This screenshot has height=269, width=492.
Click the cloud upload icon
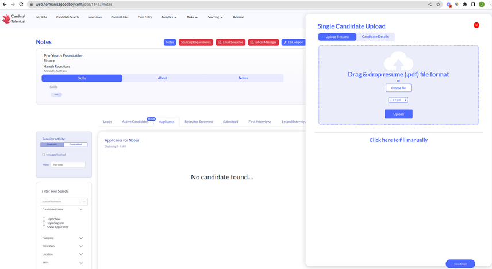pyautogui.click(x=398, y=62)
